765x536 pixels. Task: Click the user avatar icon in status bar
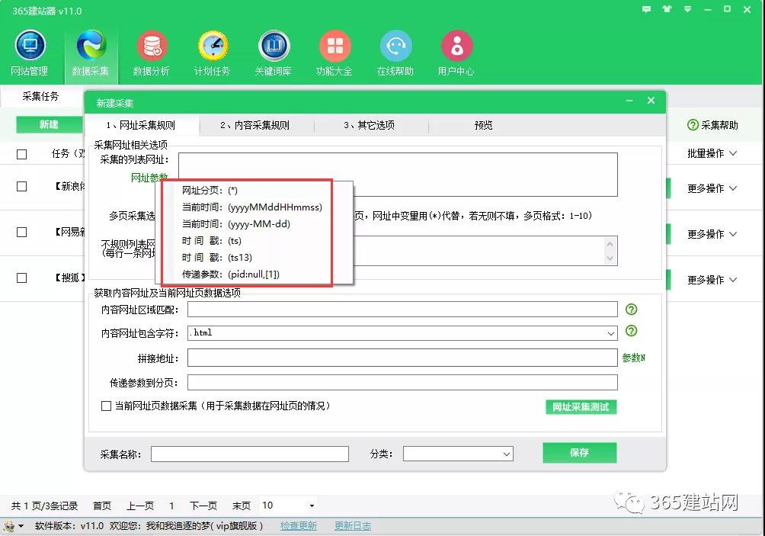(9, 526)
